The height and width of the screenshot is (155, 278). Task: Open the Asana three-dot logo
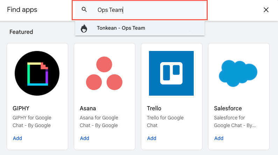point(104,73)
